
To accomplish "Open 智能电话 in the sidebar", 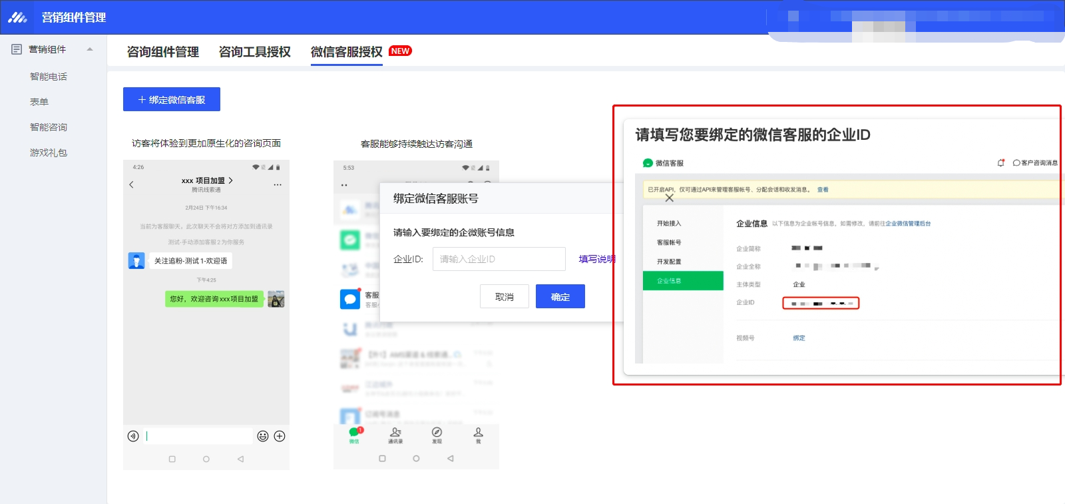I will click(x=49, y=77).
